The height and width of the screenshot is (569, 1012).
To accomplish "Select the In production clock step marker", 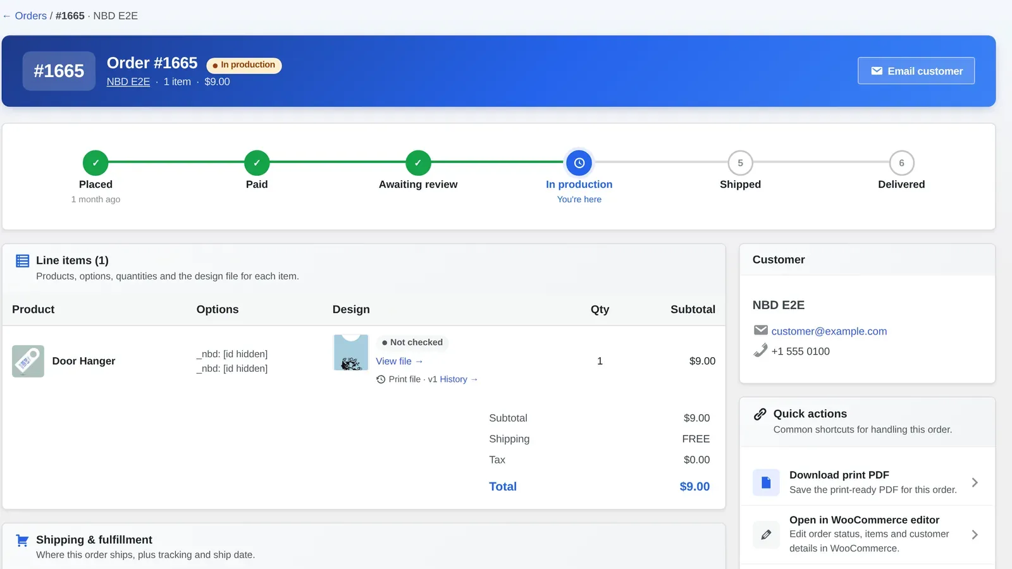I will (x=579, y=163).
